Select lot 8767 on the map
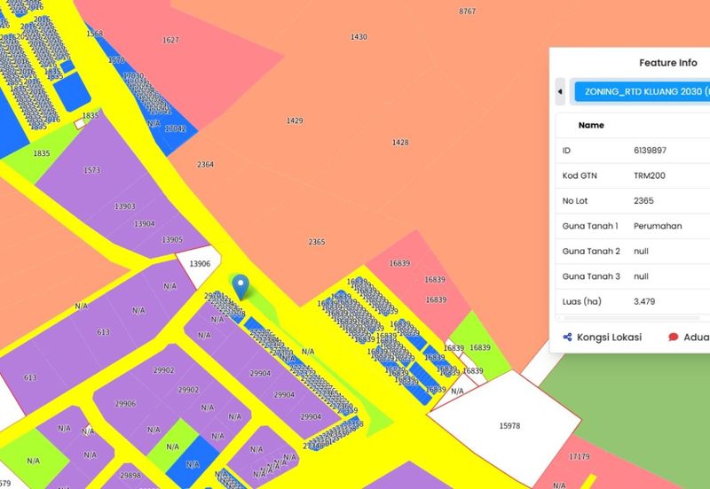710x489 pixels. 468,12
